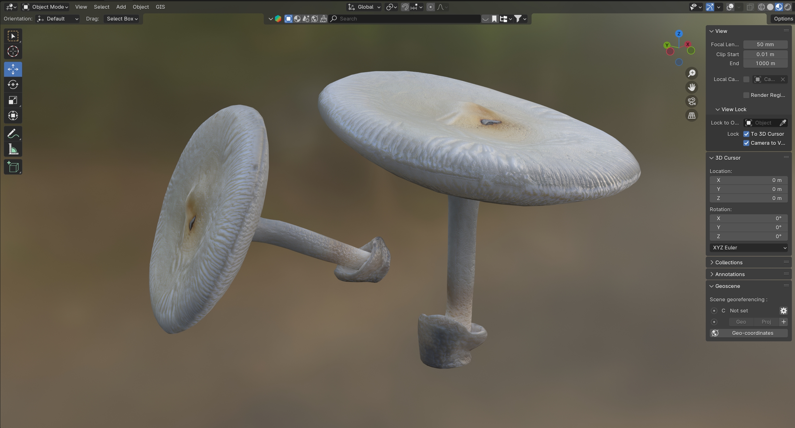Click the Geo-coordinates button
795x428 pixels.
click(x=748, y=333)
